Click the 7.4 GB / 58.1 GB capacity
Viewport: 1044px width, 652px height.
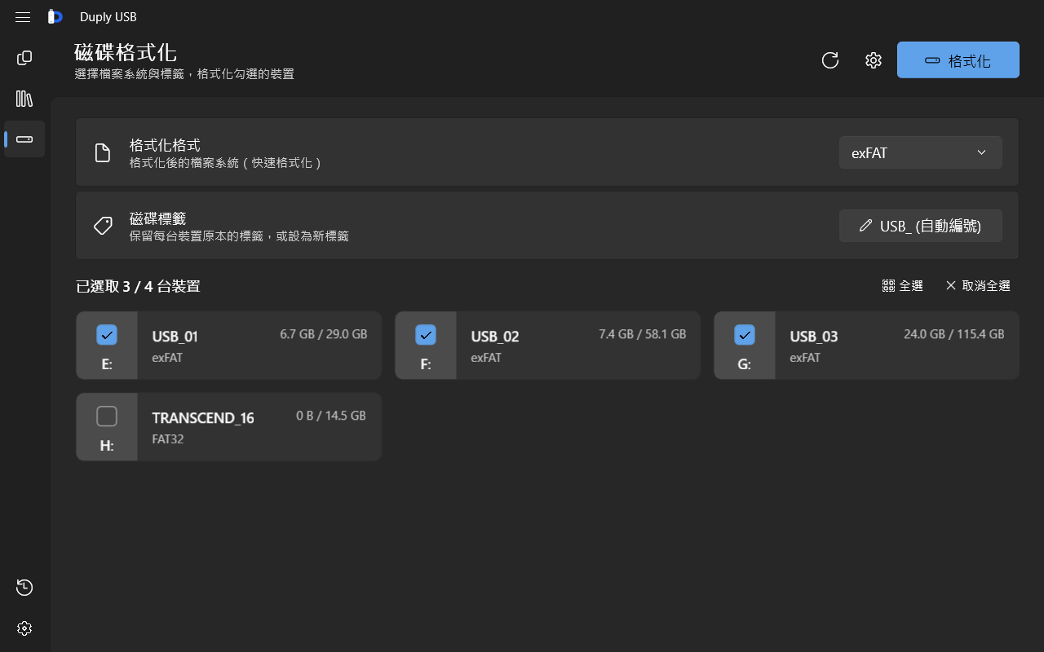click(x=643, y=334)
